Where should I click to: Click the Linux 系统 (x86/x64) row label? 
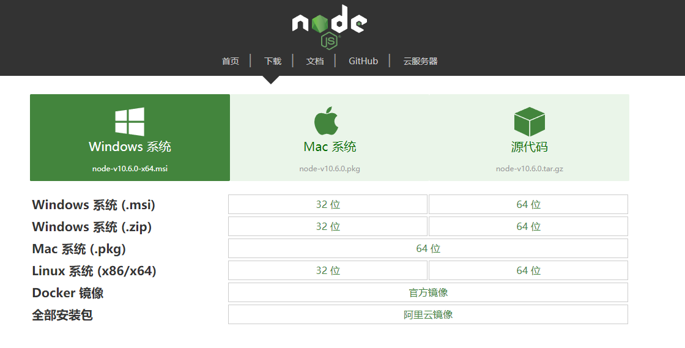click(x=94, y=271)
